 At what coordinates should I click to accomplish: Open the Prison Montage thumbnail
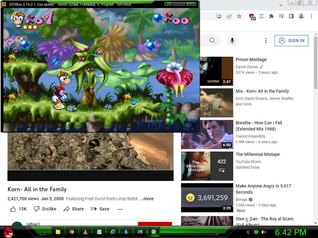coord(216,71)
